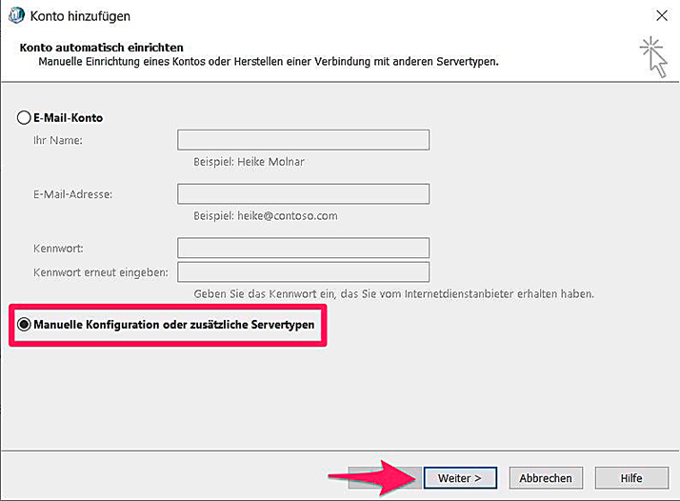Continue with the Weiter button
This screenshot has height=501, width=680.
pos(460,478)
